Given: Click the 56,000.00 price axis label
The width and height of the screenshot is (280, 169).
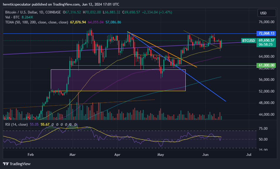Looking at the screenshot, I should click(x=266, y=80).
